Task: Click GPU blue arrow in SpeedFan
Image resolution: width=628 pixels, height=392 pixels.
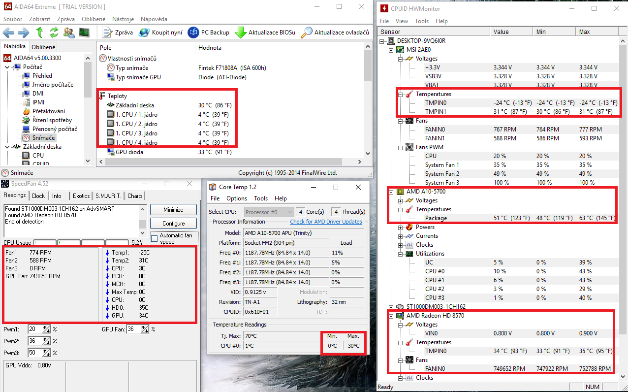Action: (x=107, y=315)
